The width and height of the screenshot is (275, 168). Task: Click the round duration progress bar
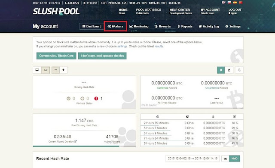coord(84,146)
